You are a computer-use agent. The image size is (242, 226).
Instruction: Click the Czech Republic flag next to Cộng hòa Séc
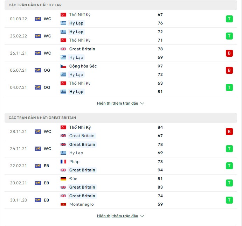[x=63, y=66]
